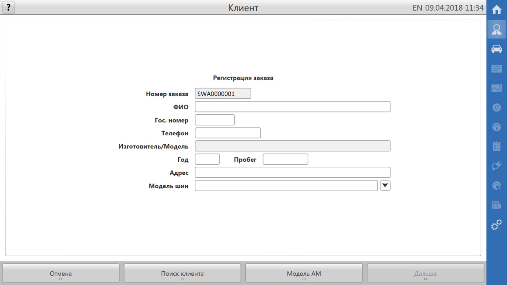Click the Отмена button
The width and height of the screenshot is (507, 285).
click(61, 274)
